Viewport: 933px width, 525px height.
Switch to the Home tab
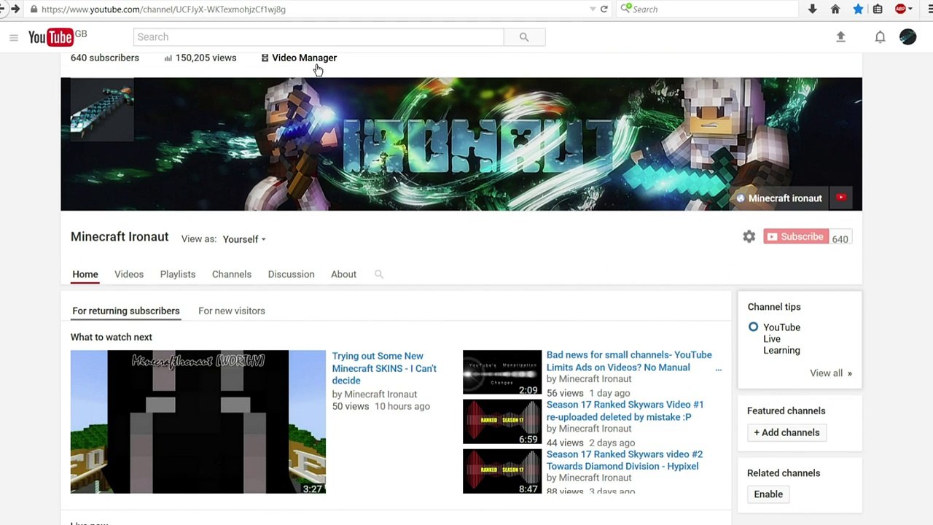pyautogui.click(x=85, y=274)
